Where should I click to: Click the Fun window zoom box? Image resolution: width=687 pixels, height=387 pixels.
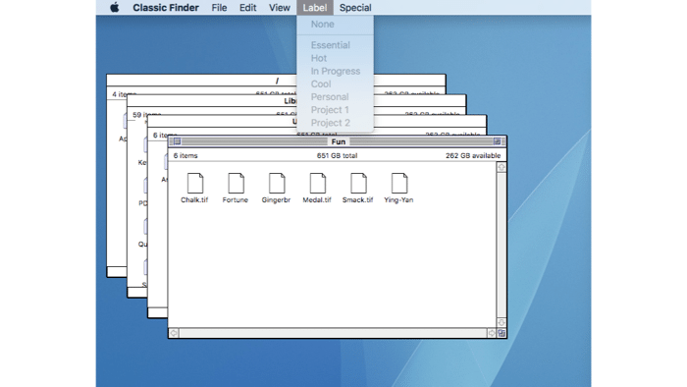point(497,141)
